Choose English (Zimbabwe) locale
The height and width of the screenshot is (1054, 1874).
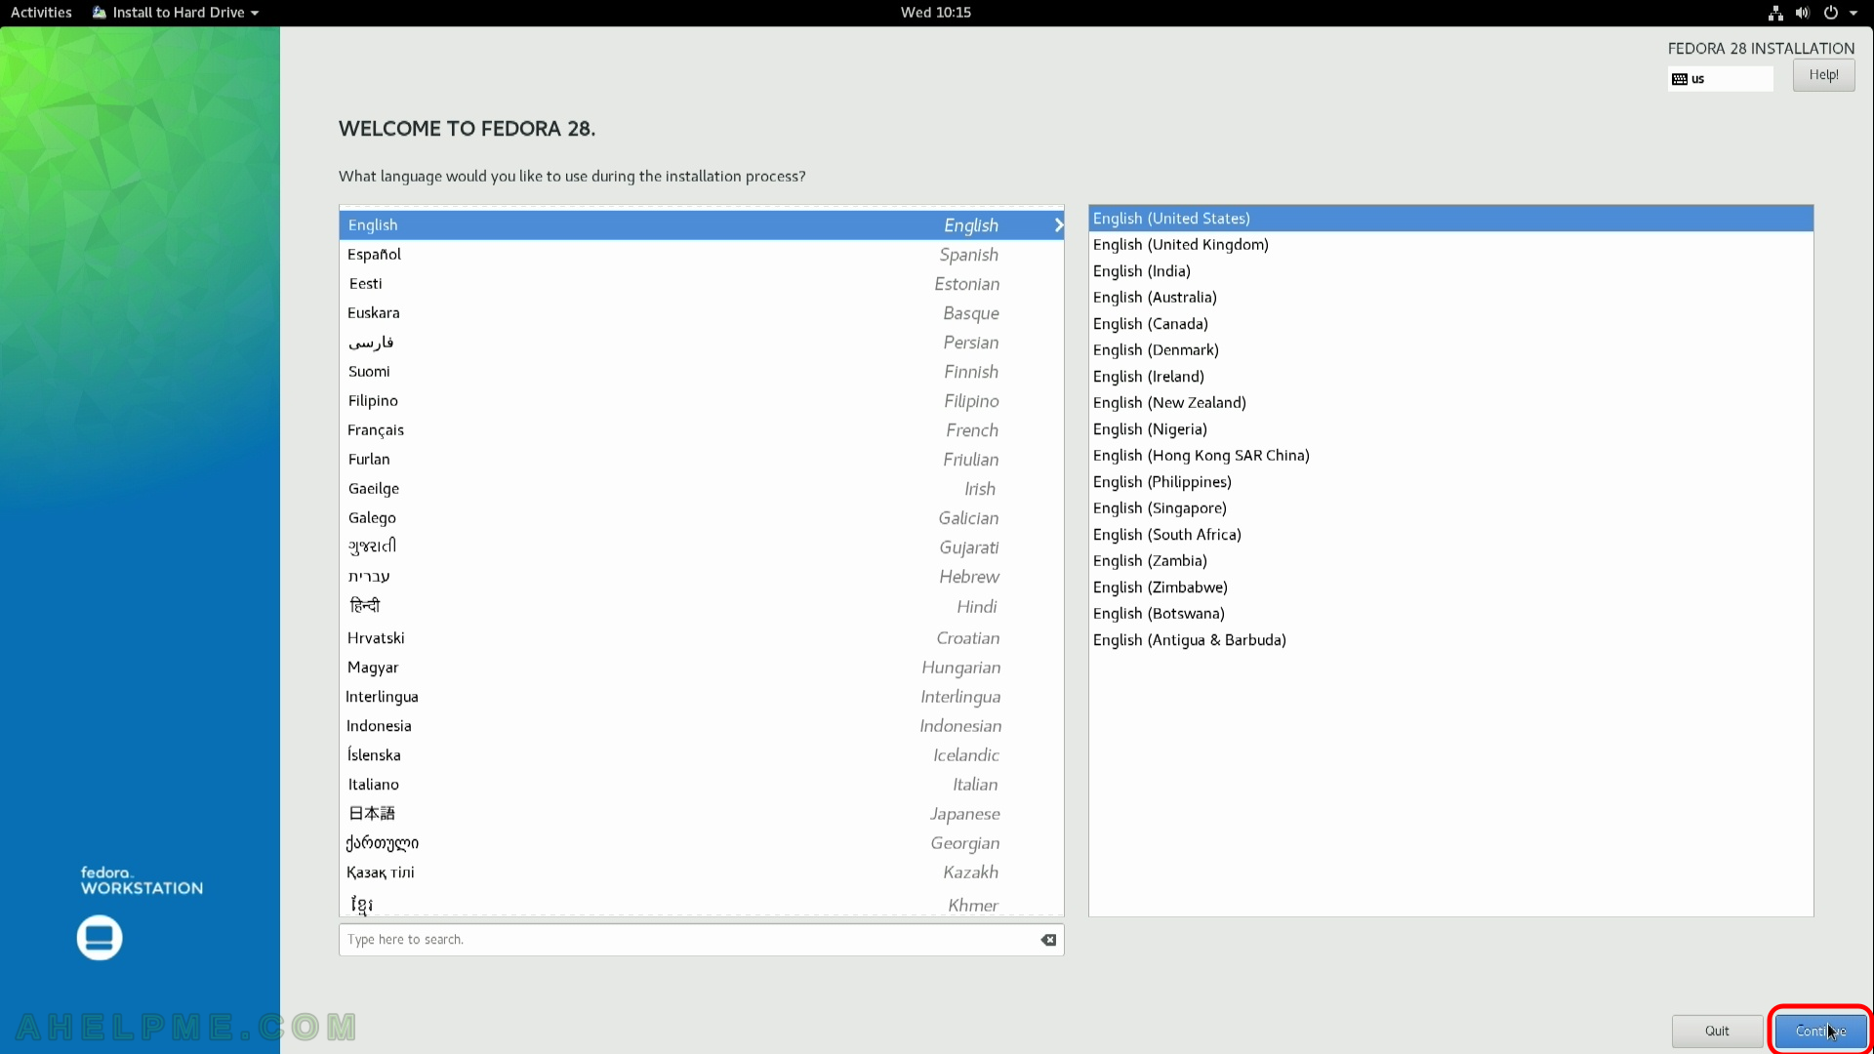[1450, 588]
